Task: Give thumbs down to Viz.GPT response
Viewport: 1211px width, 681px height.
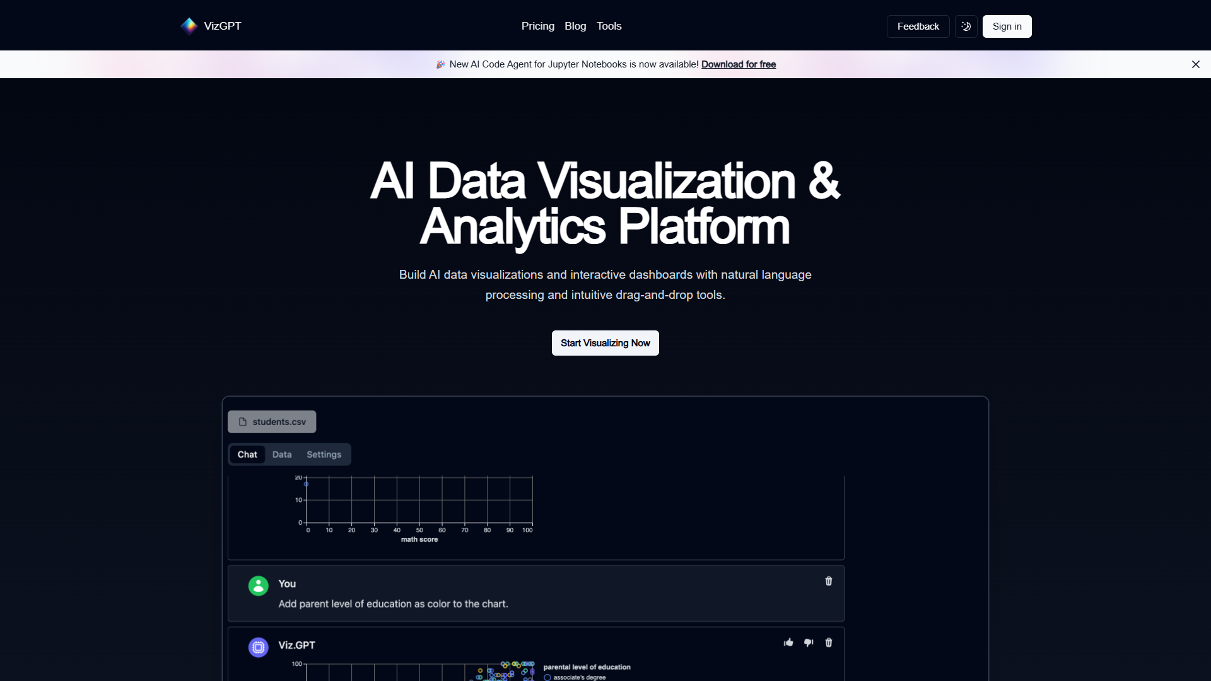Action: pos(809,643)
